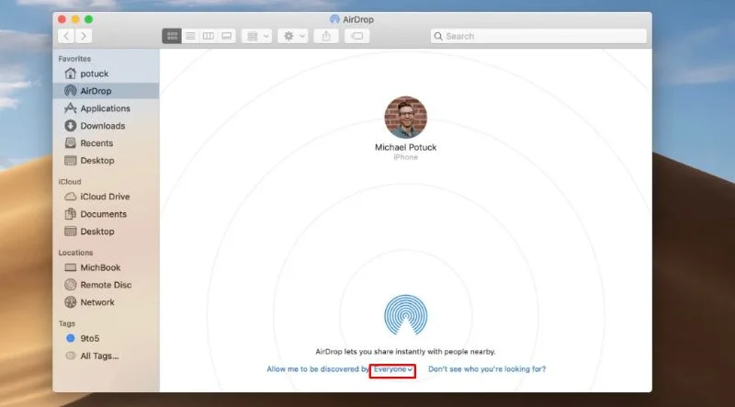735x407 pixels.
Task: Click the iCloud section header
Action: (70, 182)
